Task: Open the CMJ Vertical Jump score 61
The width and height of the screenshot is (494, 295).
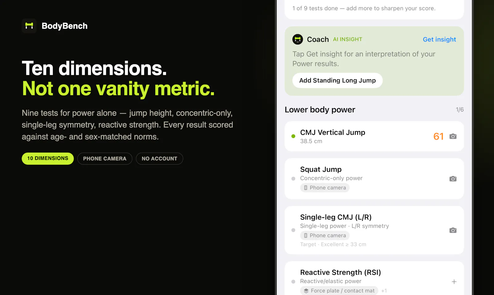Action: click(438, 136)
